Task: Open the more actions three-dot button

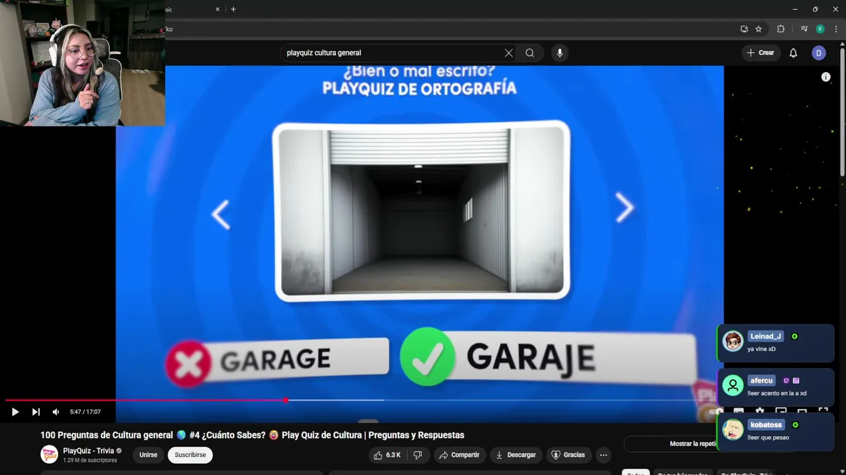Action: tap(603, 455)
